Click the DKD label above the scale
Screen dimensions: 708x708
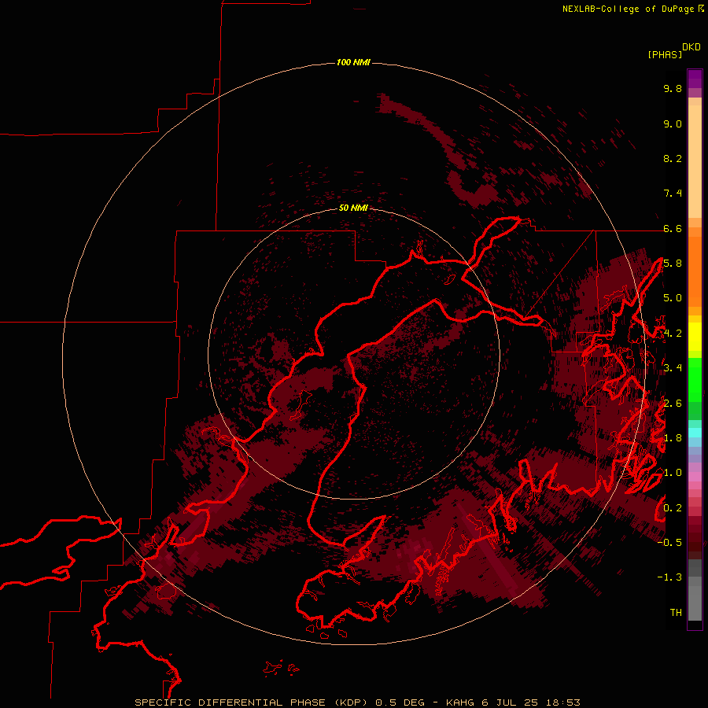pyautogui.click(x=691, y=47)
